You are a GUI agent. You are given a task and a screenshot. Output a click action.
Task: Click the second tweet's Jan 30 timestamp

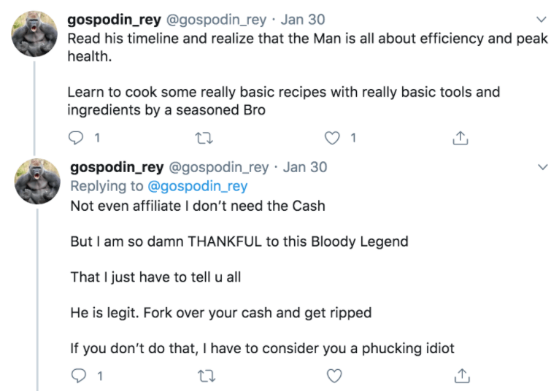coord(305,167)
